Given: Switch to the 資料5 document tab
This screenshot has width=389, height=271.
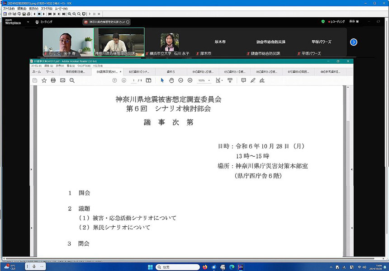Looking at the screenshot, I should (x=171, y=71).
